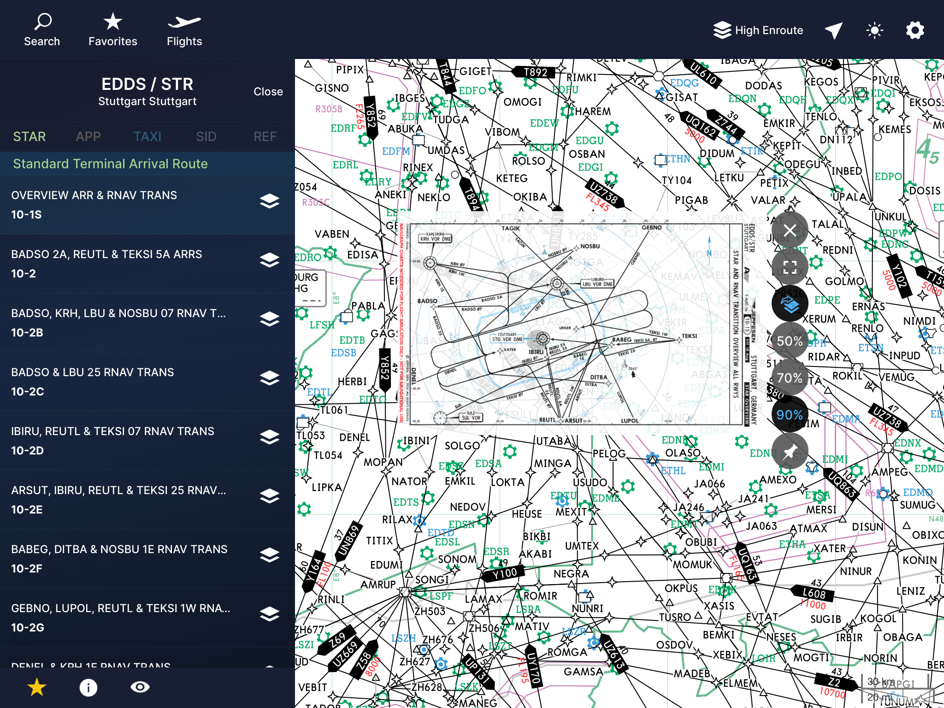
Task: Open High Enroute map layer selector
Action: click(758, 30)
